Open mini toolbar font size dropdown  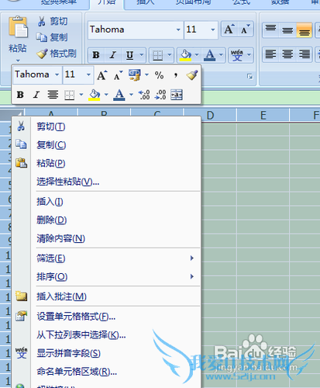click(88, 74)
